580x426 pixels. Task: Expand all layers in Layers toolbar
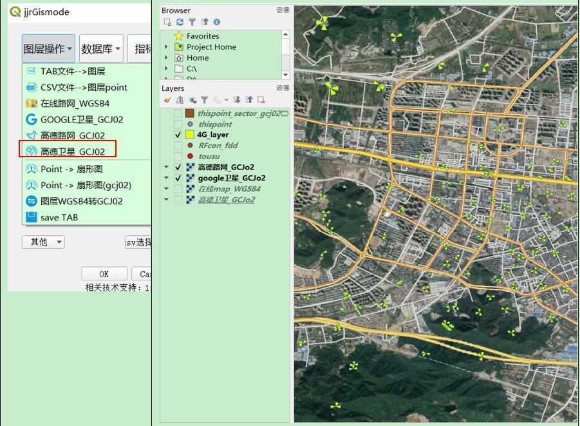click(237, 100)
